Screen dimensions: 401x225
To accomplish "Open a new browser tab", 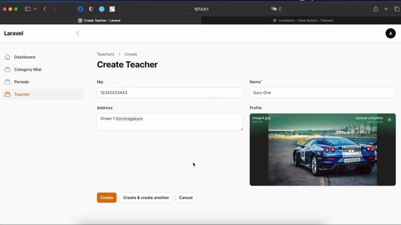I will click(x=386, y=9).
